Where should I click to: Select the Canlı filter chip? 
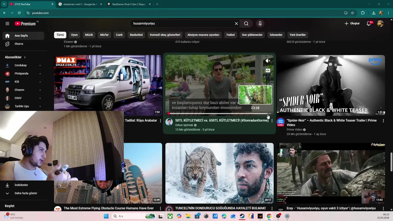pyautogui.click(x=119, y=35)
